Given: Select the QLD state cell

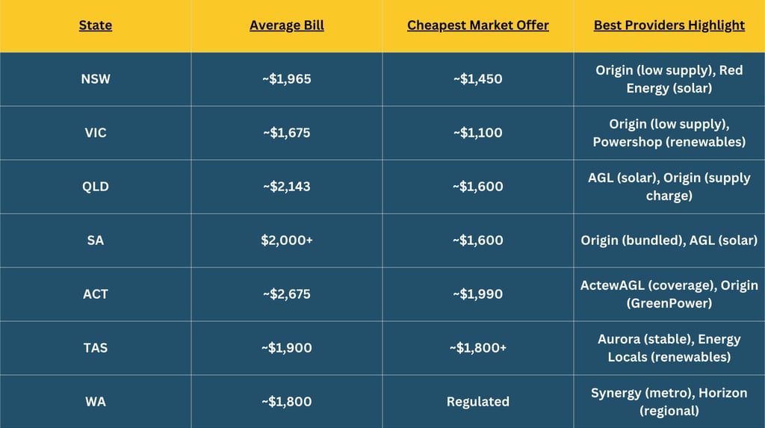Looking at the screenshot, I should [x=96, y=187].
